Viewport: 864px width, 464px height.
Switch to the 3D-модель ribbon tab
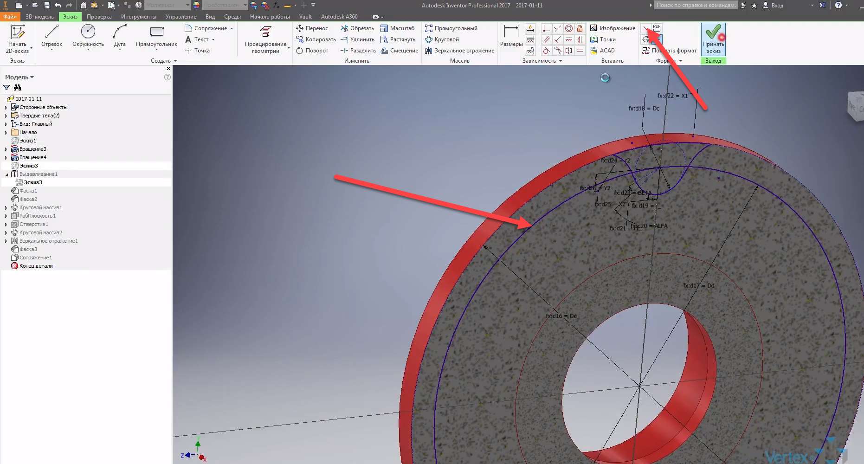(x=39, y=17)
